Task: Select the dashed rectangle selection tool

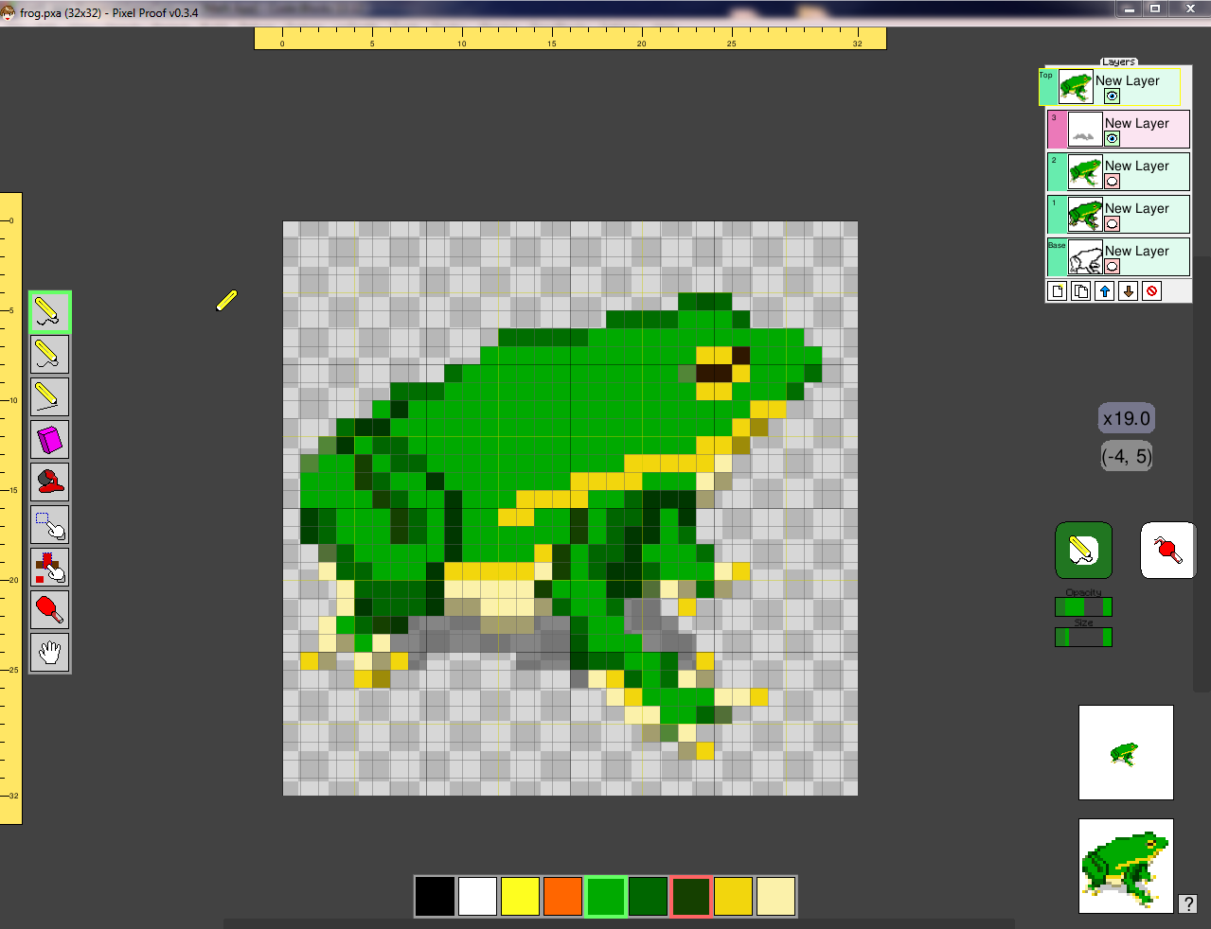Action: coord(49,525)
